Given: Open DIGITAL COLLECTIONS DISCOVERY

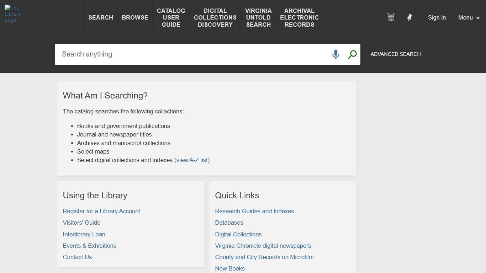Looking at the screenshot, I should click(215, 17).
